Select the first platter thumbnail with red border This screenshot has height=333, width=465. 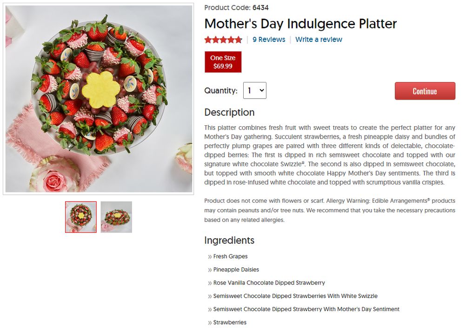pos(81,217)
